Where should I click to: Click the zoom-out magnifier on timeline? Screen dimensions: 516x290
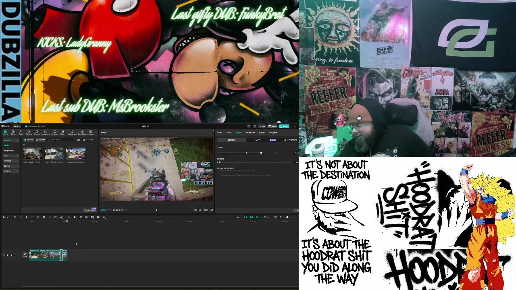click(281, 217)
